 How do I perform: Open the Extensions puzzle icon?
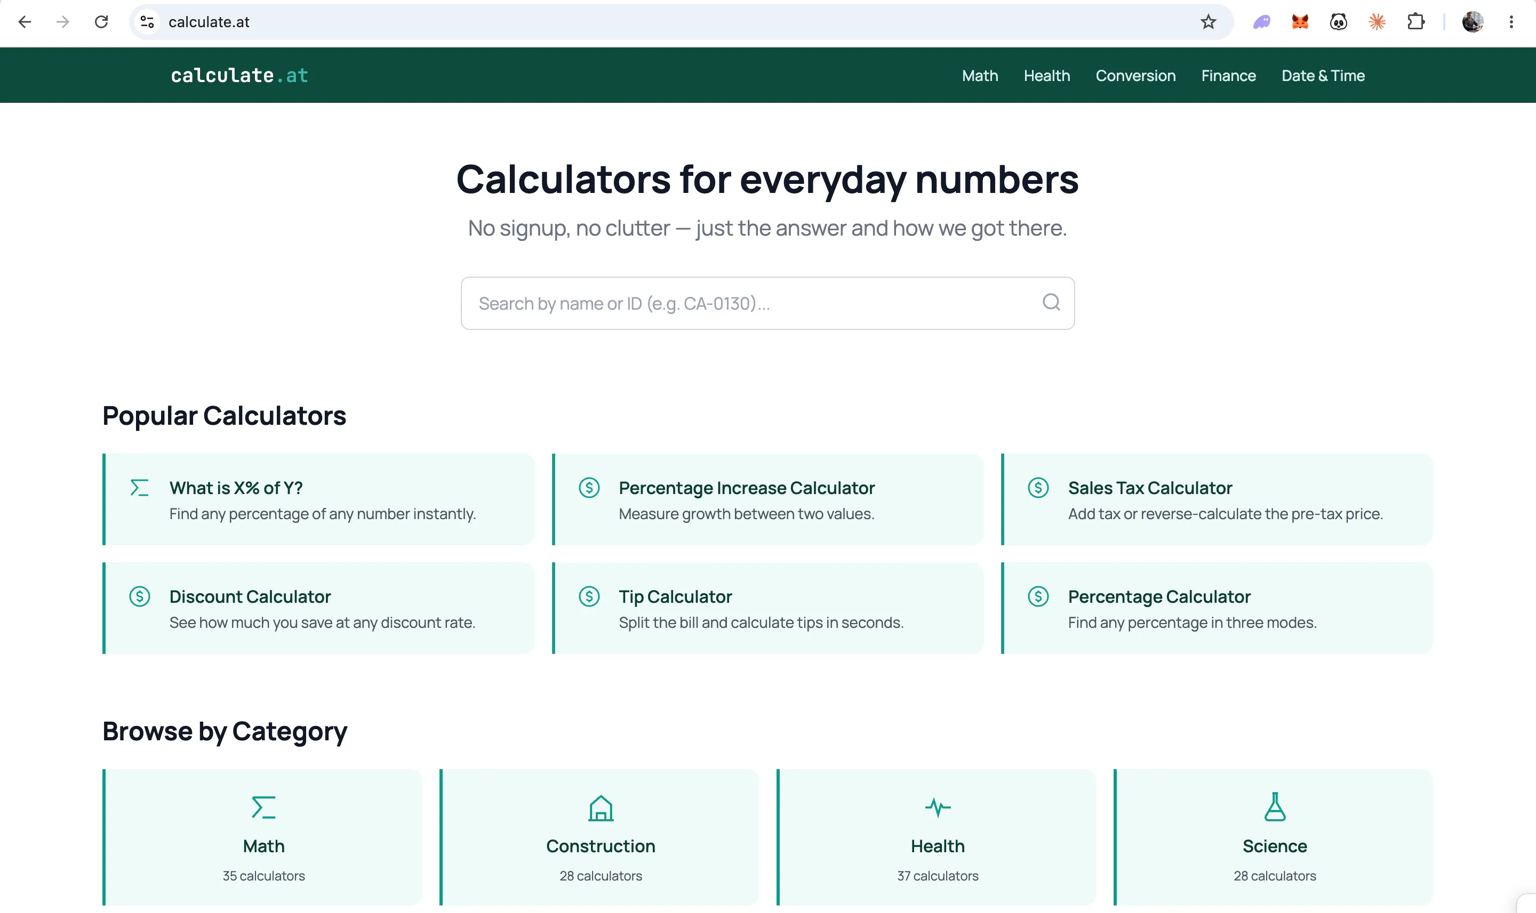1416,22
